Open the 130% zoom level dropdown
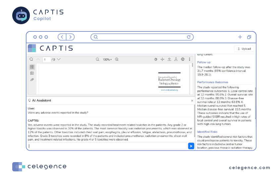Image resolution: width=280 pixels, height=179 pixels. [x=107, y=59]
